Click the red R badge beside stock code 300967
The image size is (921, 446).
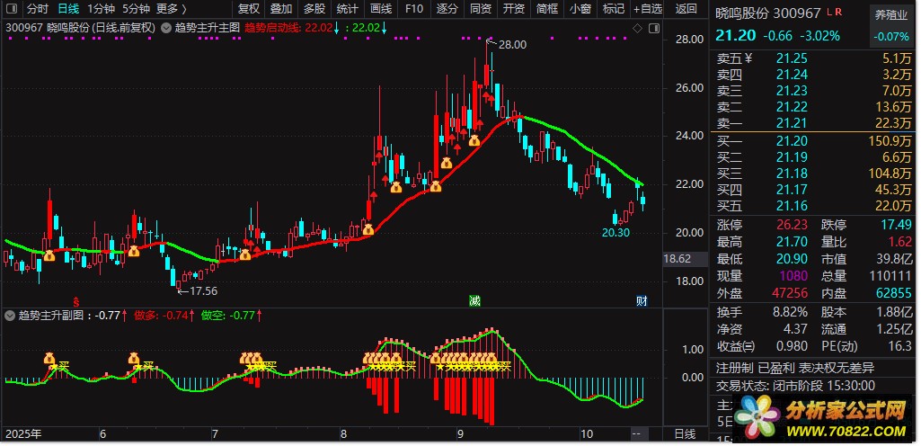838,13
